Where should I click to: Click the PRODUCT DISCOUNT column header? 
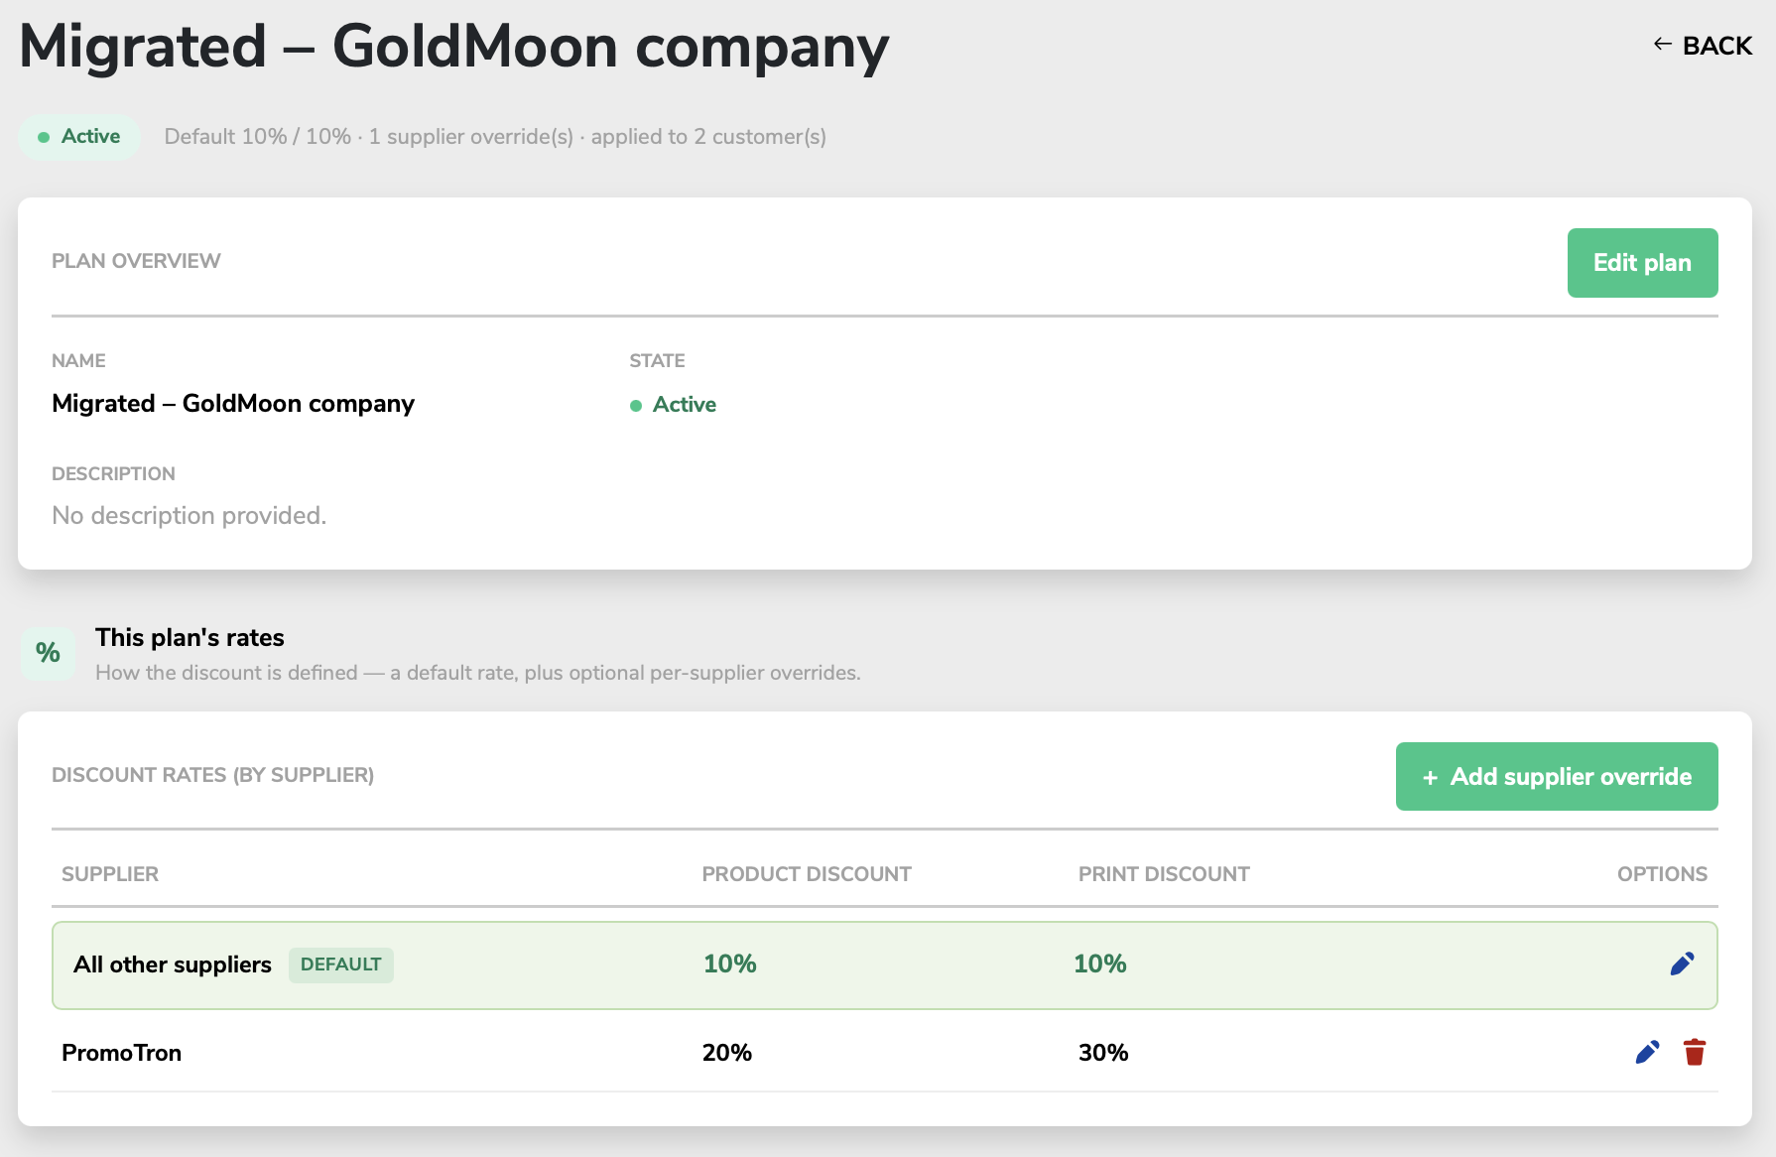[807, 874]
